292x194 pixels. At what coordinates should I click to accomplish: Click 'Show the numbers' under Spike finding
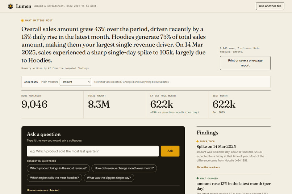[x=208, y=167]
